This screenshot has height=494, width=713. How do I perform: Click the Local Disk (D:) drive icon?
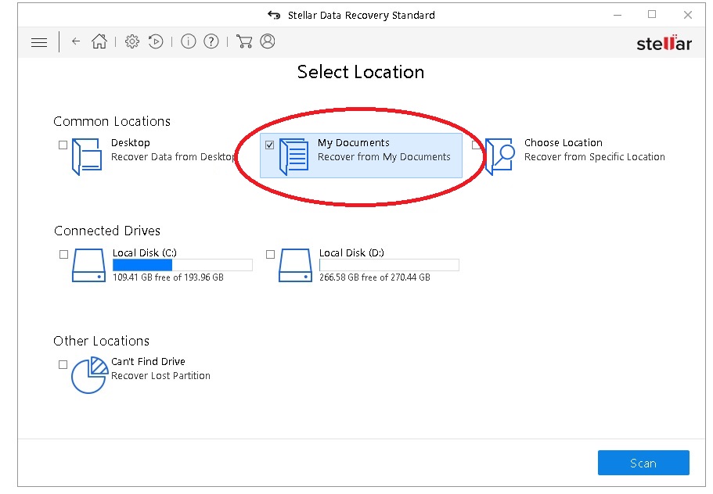(296, 265)
